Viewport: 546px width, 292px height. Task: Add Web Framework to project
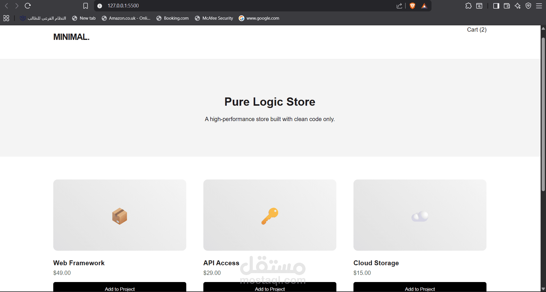tap(120, 287)
